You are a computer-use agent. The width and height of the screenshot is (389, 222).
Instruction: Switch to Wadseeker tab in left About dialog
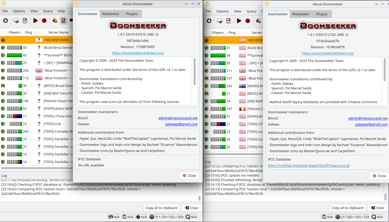tap(111, 14)
